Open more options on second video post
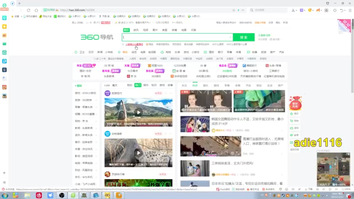 (170, 134)
